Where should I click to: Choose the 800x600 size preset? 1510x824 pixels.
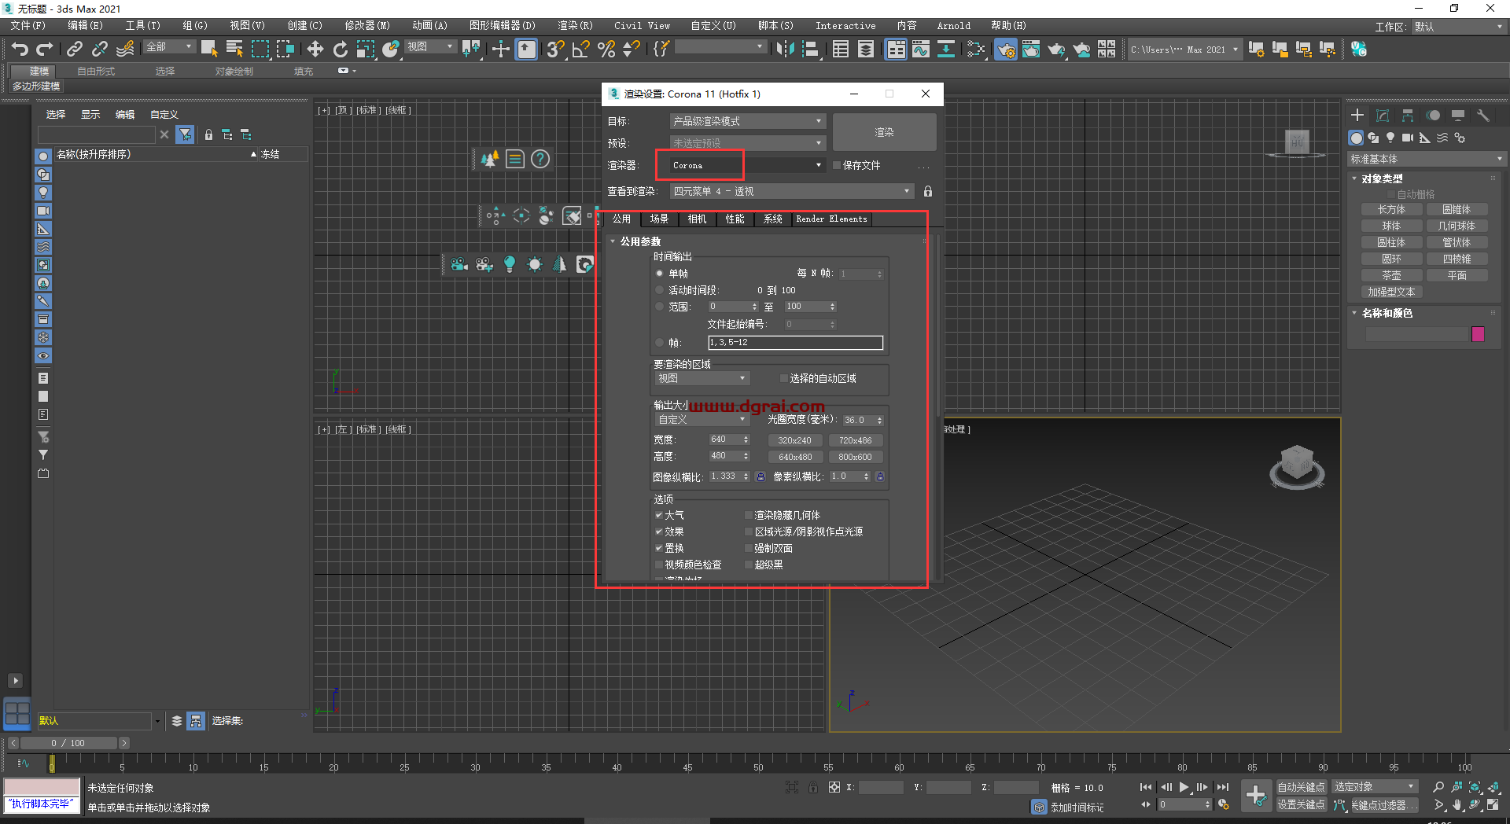click(855, 457)
